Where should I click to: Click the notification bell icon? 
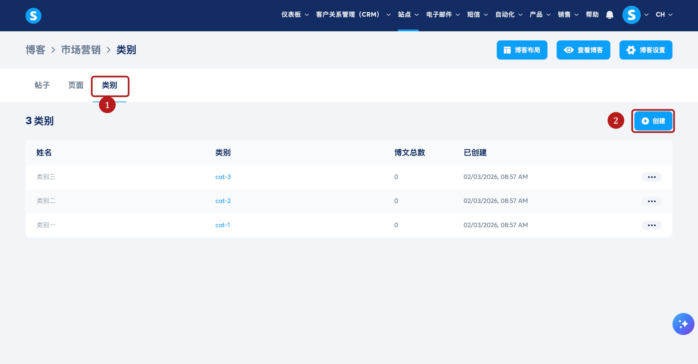click(x=609, y=15)
